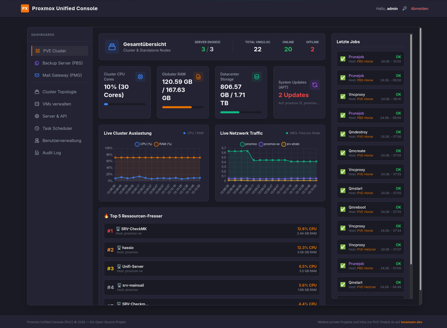
Task: Click the Datacenter Storage database icon
Action: (257, 77)
